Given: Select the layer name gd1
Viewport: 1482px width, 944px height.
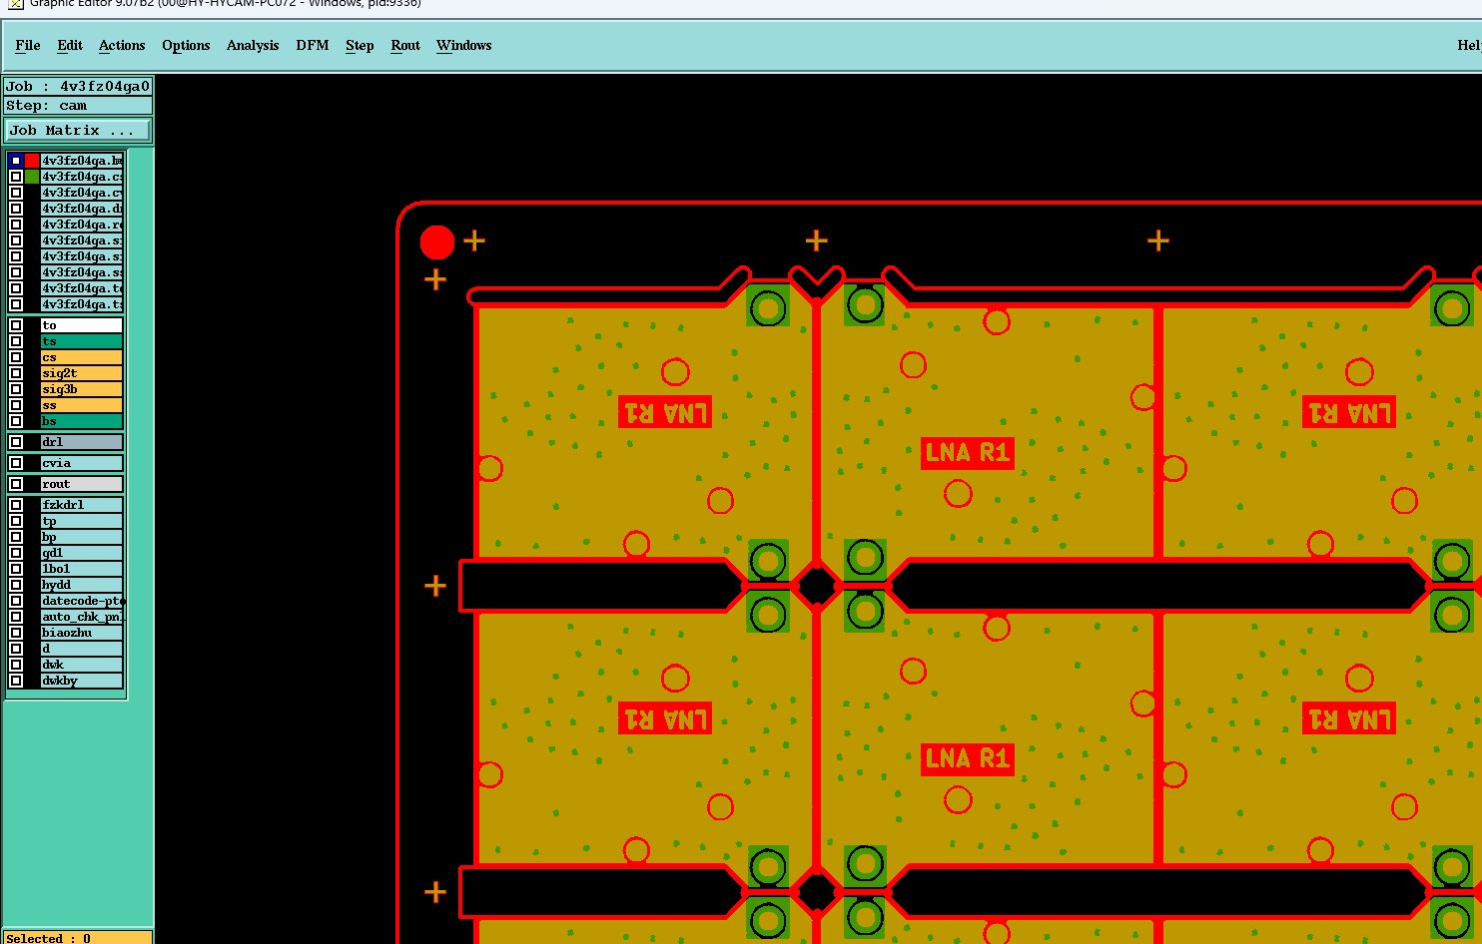Looking at the screenshot, I should [82, 553].
